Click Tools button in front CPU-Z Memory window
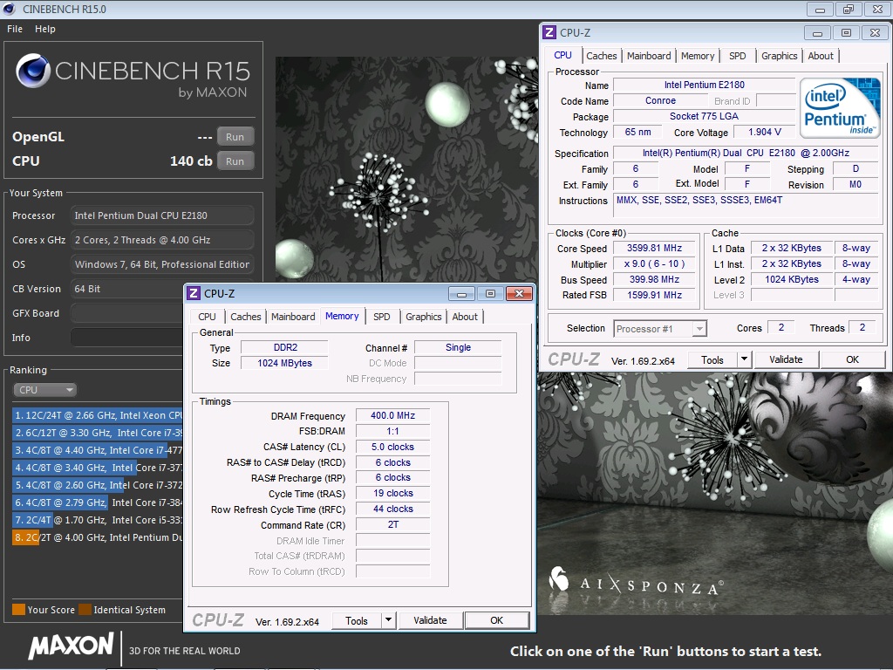 tap(357, 620)
